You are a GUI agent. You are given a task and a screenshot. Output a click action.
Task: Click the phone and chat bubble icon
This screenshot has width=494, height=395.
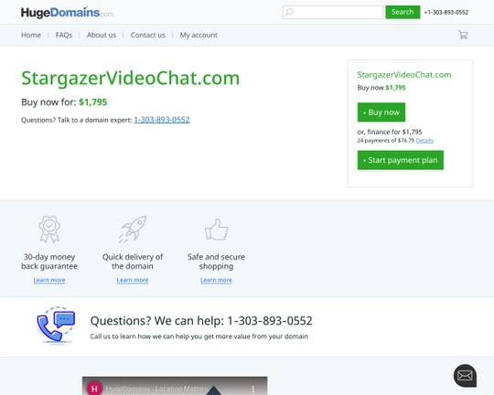[56, 326]
